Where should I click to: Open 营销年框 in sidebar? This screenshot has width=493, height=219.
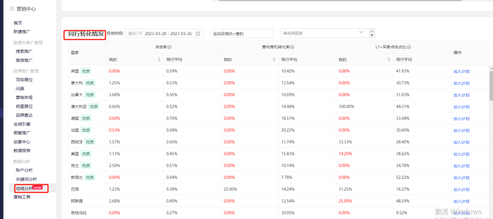24,97
